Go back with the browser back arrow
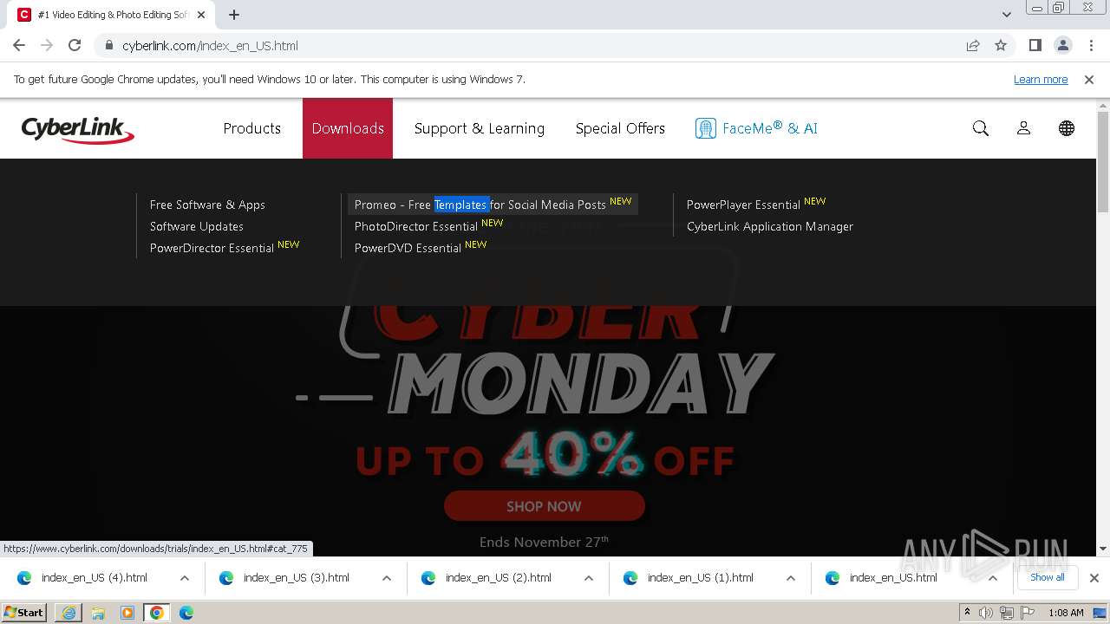1110x624 pixels. (x=19, y=45)
